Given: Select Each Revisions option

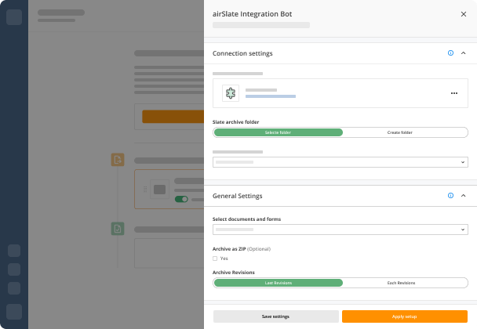Looking at the screenshot, I should pyautogui.click(x=401, y=283).
